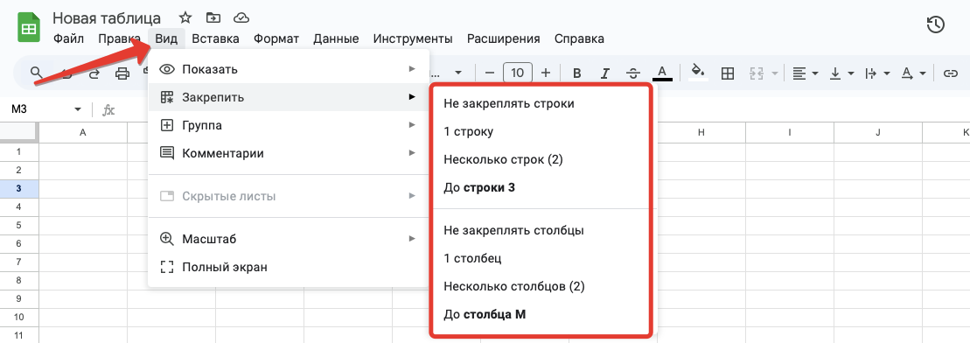Open the Правка menu
970x343 pixels.
(120, 38)
